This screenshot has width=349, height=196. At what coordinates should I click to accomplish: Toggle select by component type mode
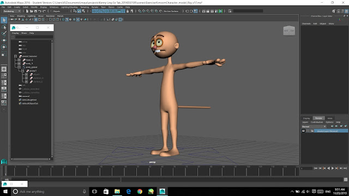(x=83, y=11)
